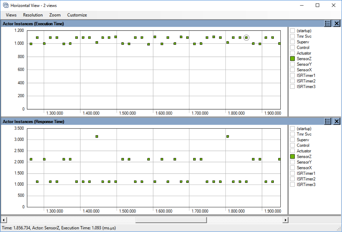Enable SensorX checkbox in Execution Time legend
Screen dimensions: 342x232
click(293, 70)
